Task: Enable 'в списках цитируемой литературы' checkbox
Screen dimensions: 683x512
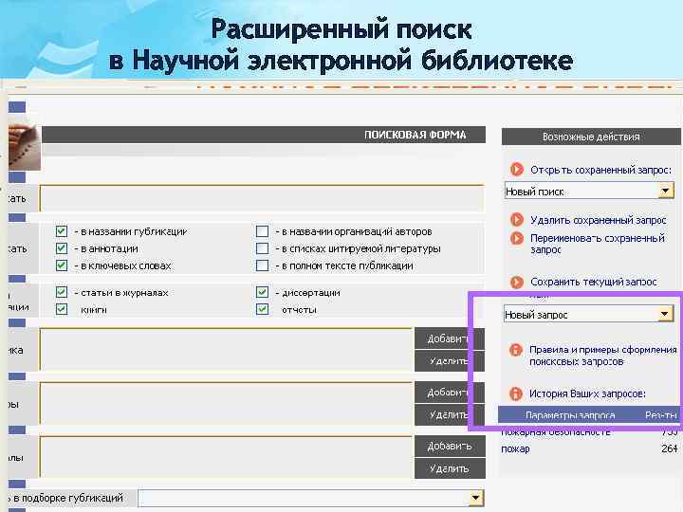Action: point(262,248)
